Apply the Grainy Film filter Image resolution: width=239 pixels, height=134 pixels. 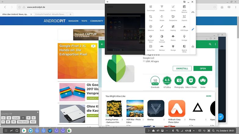click(151, 48)
